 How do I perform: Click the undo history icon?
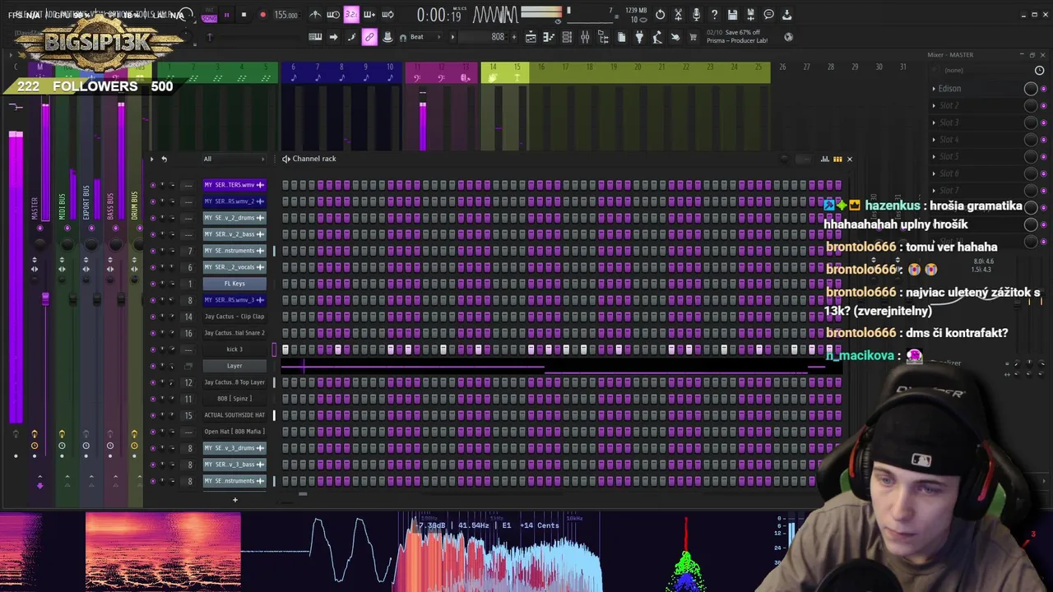(x=661, y=15)
